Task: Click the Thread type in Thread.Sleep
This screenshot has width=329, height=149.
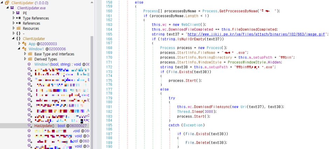Action: click(x=183, y=112)
